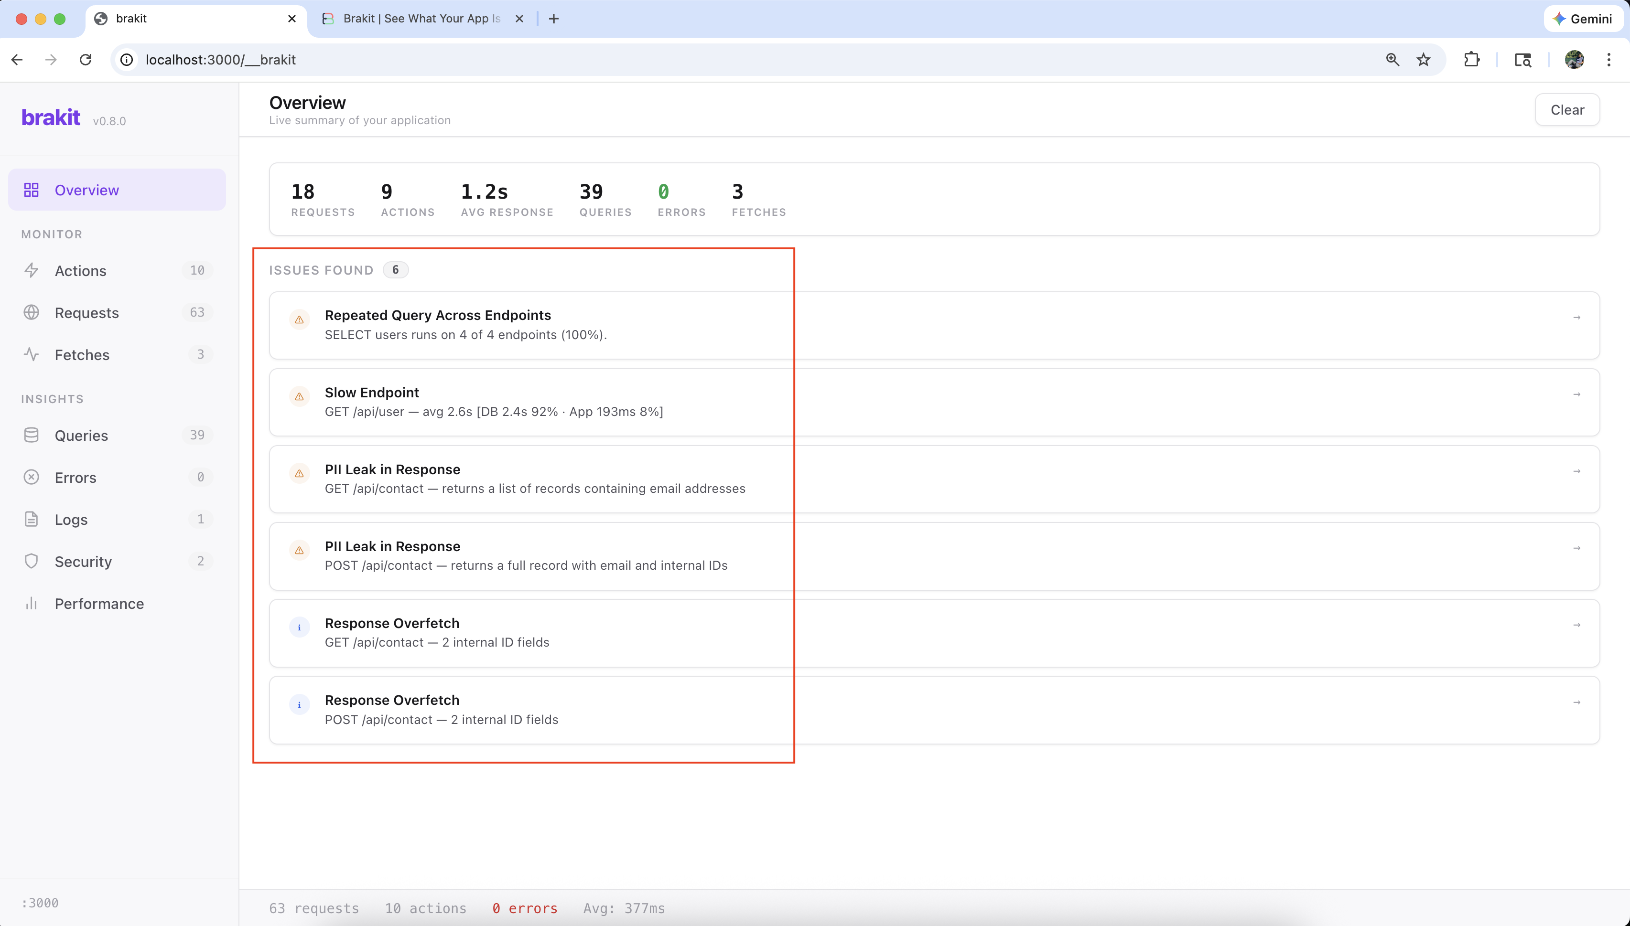Screen dimensions: 1630x926
Task: Expand the PII Leak in Response GET issue
Action: pos(1577,470)
